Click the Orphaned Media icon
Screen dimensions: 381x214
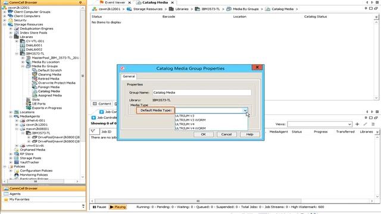coord(17,150)
